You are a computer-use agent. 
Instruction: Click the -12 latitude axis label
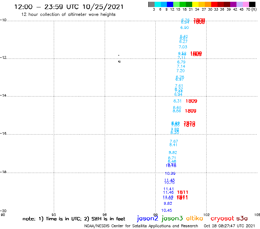[3, 57]
